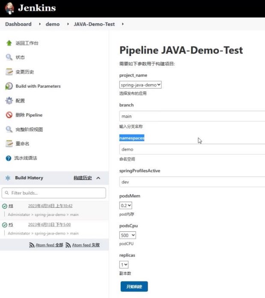Open build #5 link
265x298 pixels.
pos(11,224)
